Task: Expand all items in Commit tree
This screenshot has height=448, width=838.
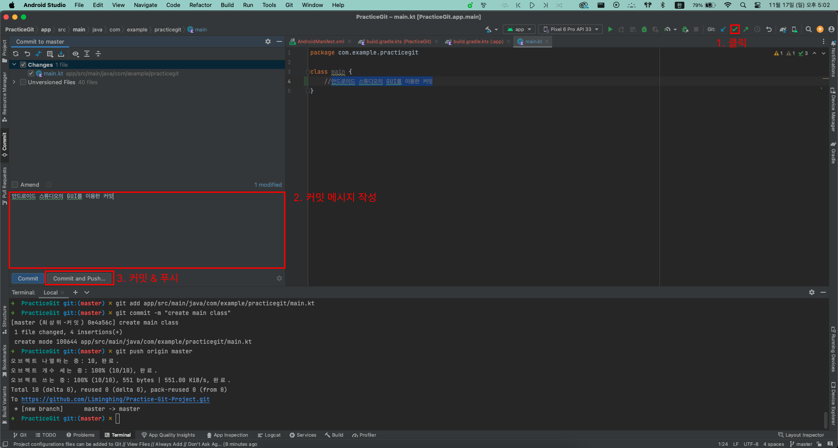Action: coord(87,54)
